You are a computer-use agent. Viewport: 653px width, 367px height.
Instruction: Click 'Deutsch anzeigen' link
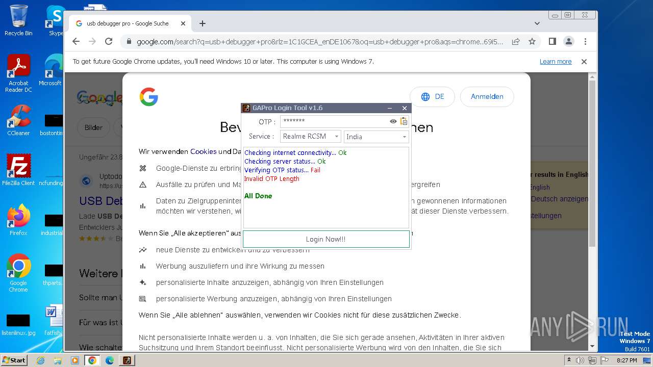click(x=559, y=199)
